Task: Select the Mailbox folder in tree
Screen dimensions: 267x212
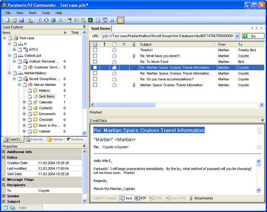Action: click(x=44, y=90)
